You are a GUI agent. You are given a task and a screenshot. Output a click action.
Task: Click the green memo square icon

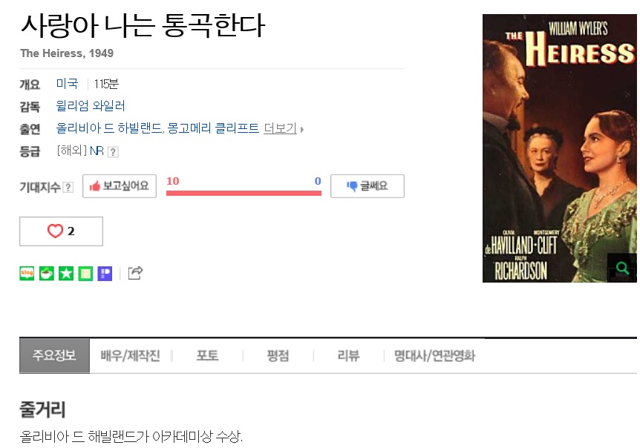pos(85,273)
